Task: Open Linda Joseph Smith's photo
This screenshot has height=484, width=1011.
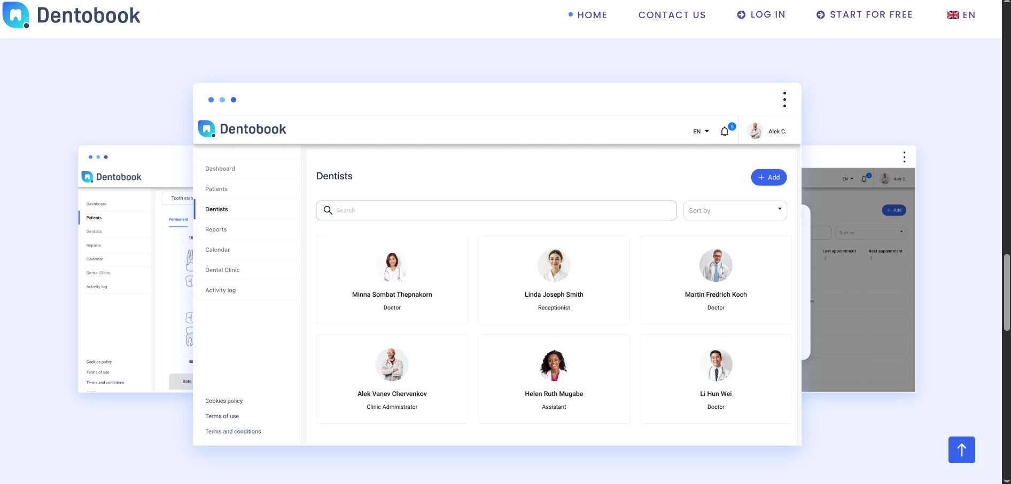Action: (x=554, y=266)
